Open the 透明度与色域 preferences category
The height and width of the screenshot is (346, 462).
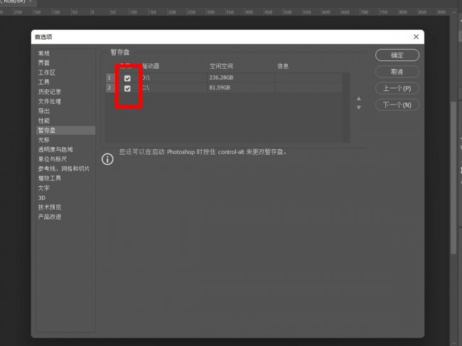point(55,150)
